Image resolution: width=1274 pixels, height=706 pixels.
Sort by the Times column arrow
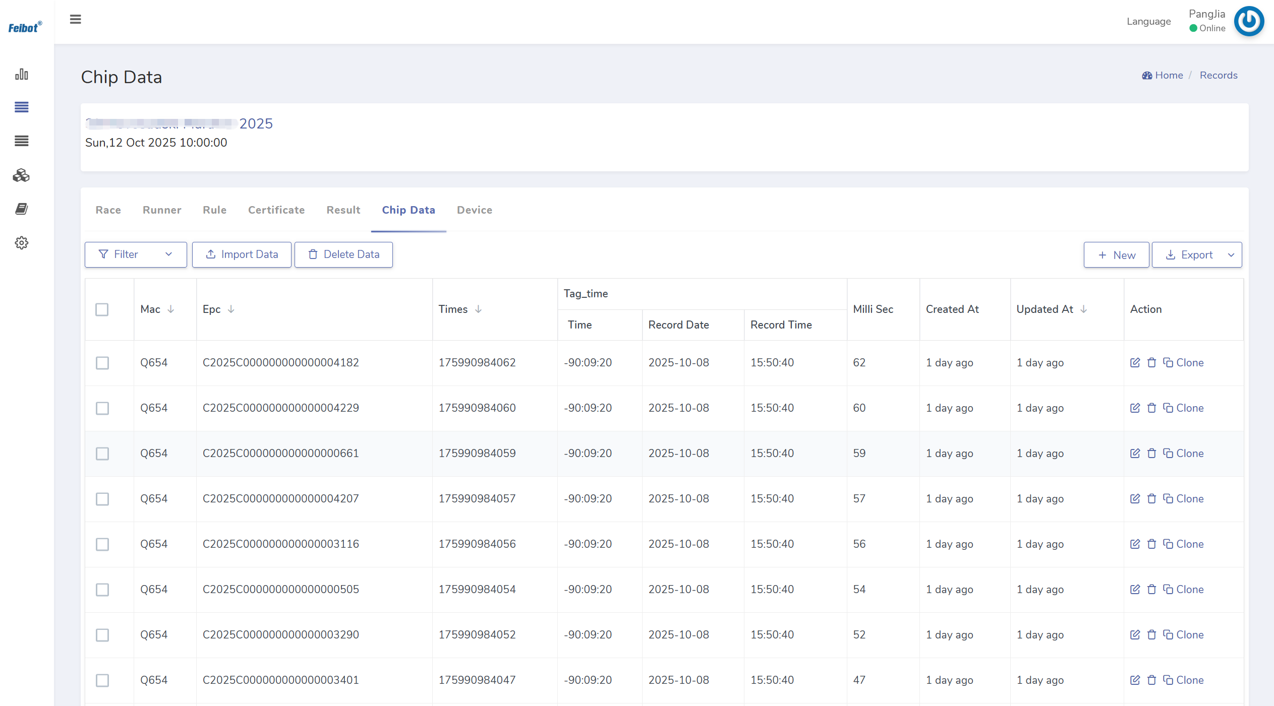(479, 309)
